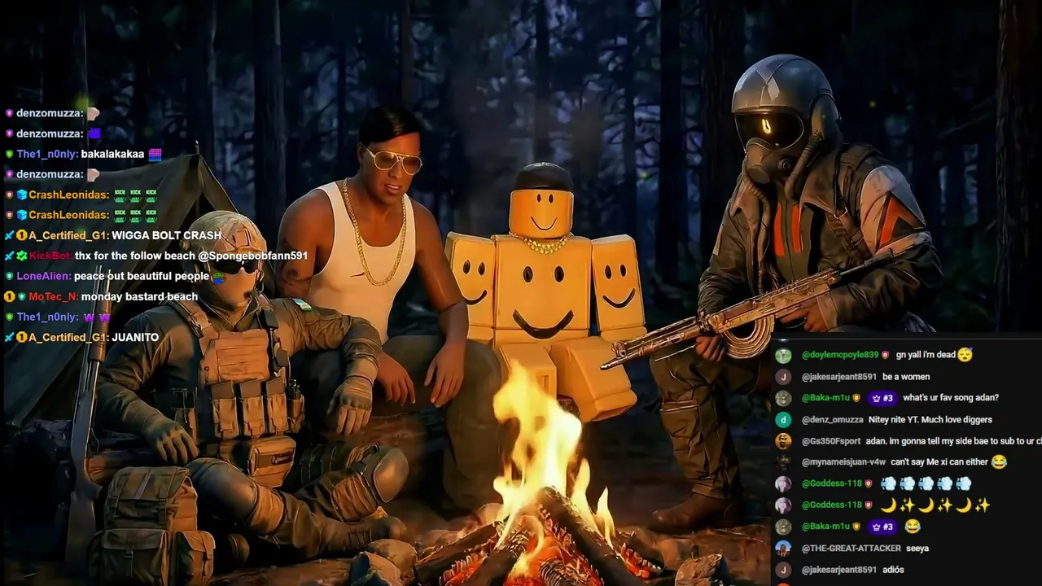Click the @Gs350Fsport username
Image resolution: width=1042 pixels, height=586 pixels.
pyautogui.click(x=831, y=441)
